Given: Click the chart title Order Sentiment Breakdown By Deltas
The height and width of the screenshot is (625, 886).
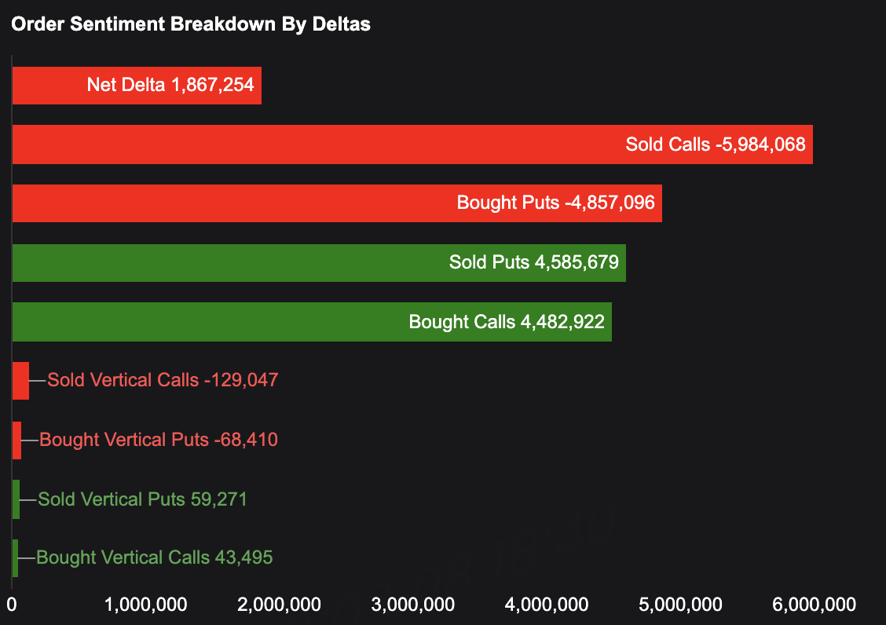Looking at the screenshot, I should (x=191, y=24).
